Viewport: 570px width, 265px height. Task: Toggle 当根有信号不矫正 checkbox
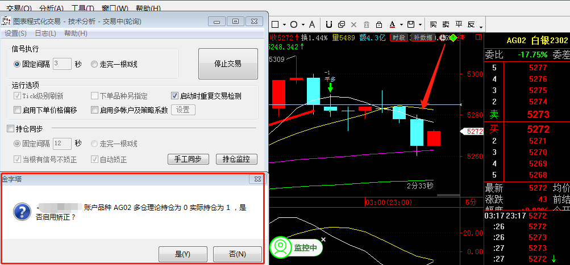16,159
